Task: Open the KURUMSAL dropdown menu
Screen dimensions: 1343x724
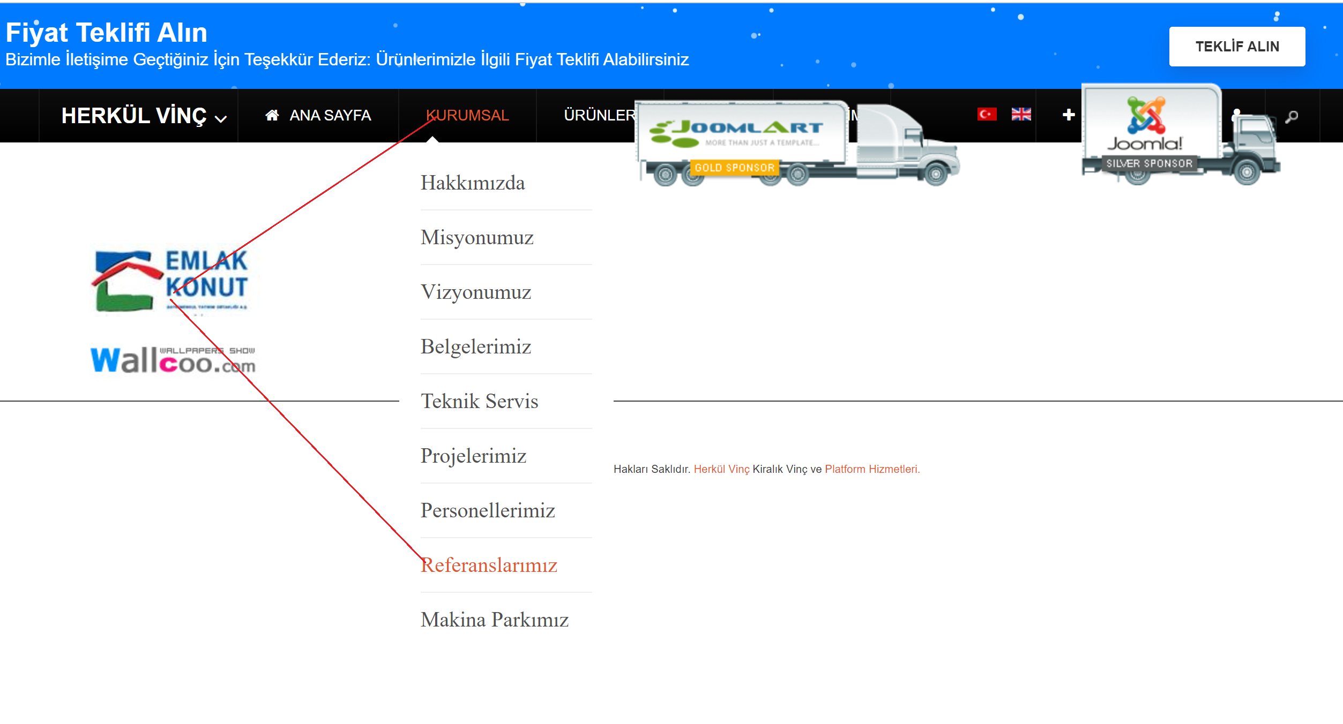Action: (x=467, y=115)
